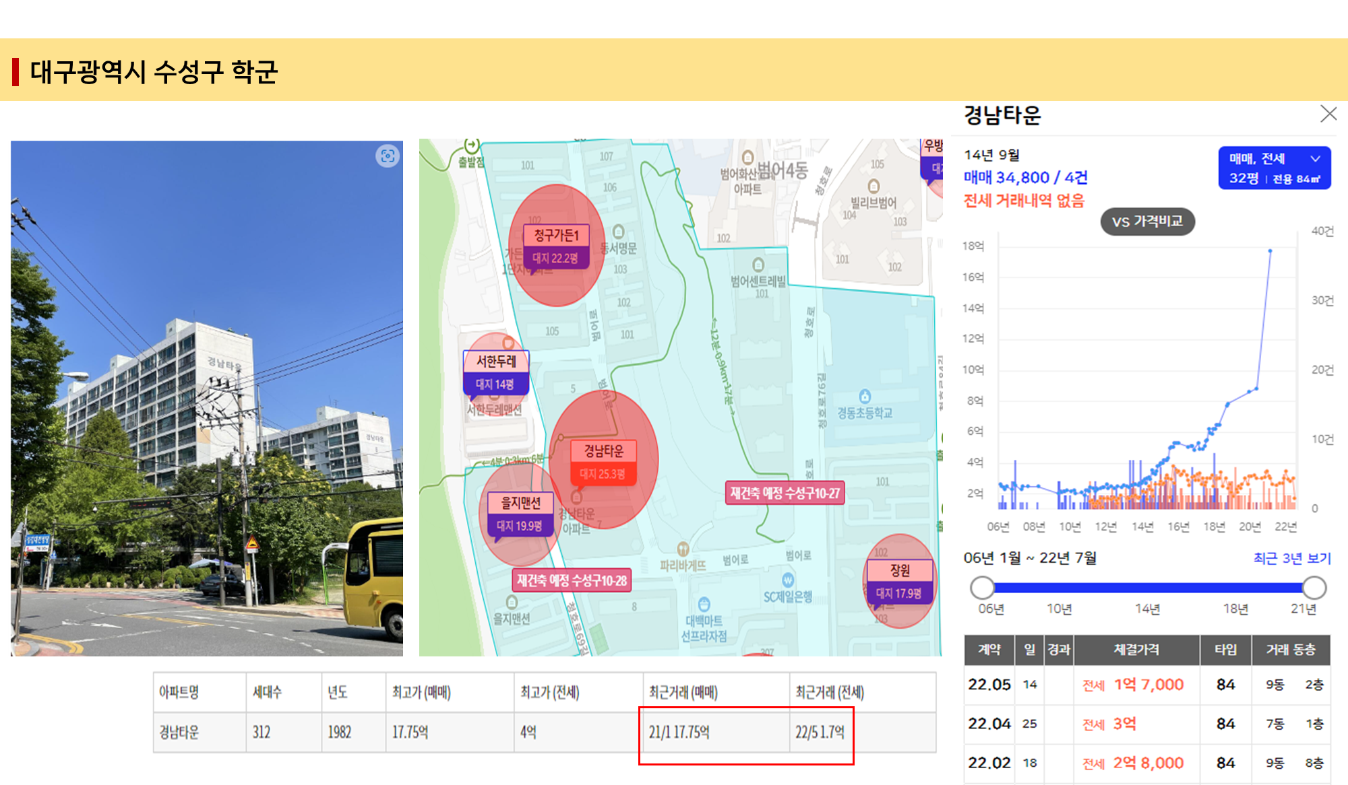Click the 동서명문 apartment icon

[x=618, y=232]
